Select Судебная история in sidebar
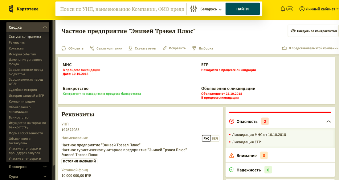 (x=23, y=90)
